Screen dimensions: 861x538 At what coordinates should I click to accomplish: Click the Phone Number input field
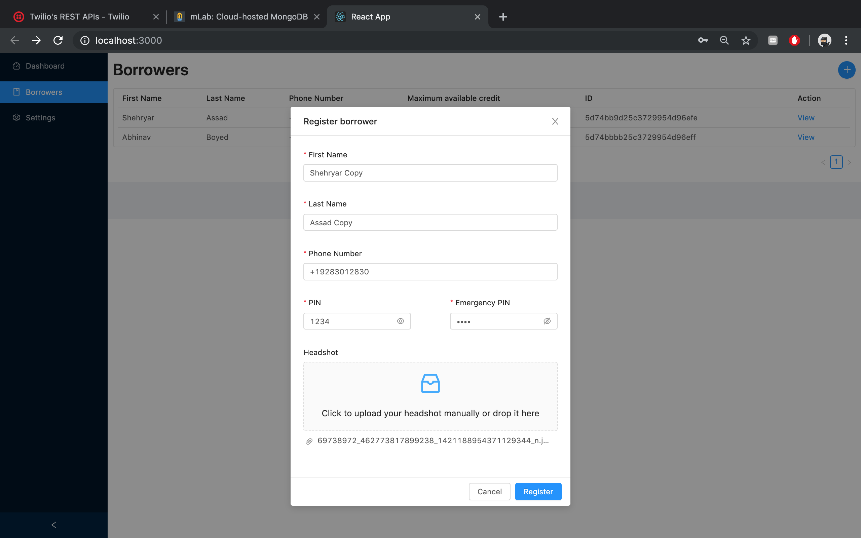[430, 271]
